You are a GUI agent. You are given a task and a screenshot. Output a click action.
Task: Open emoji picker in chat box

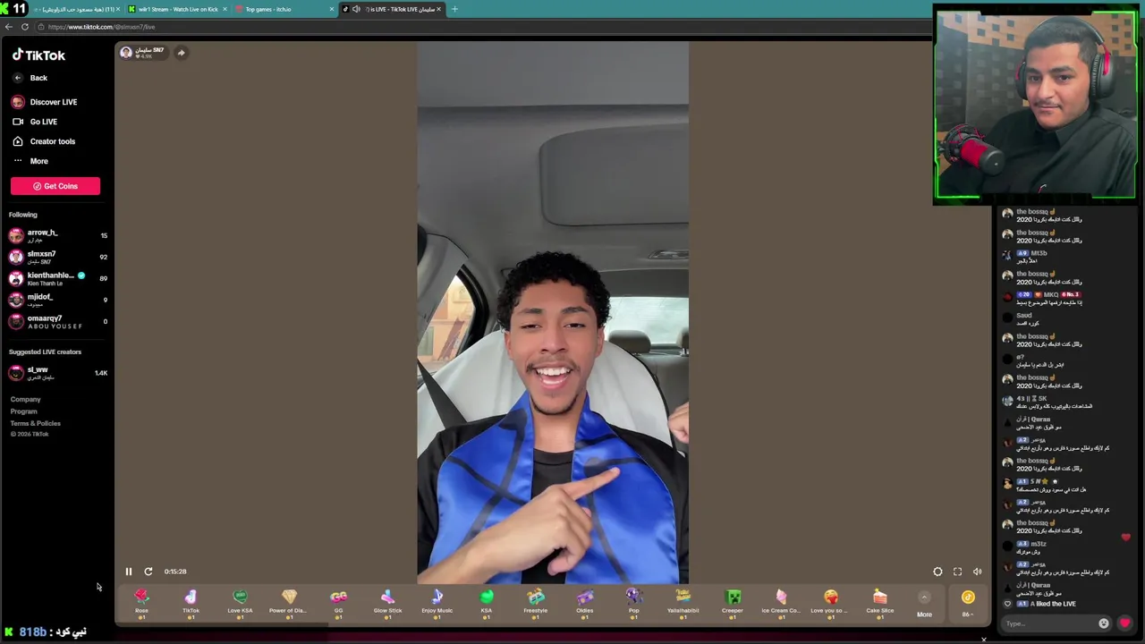(1104, 623)
